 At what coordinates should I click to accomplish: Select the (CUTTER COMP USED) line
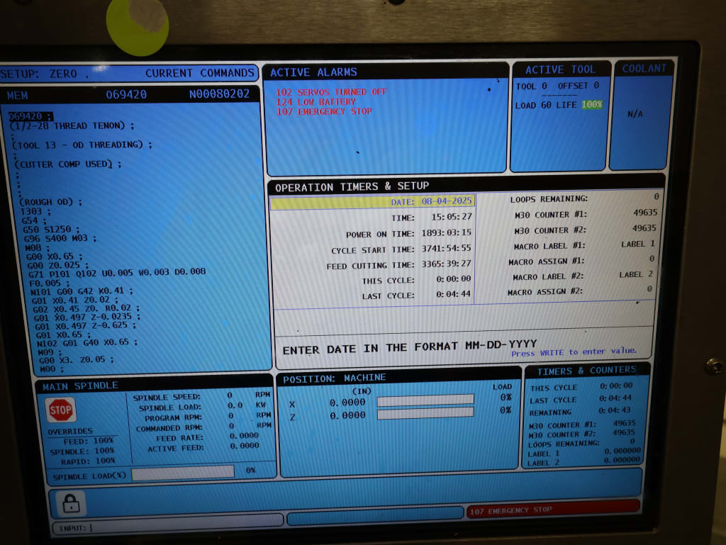(67, 164)
